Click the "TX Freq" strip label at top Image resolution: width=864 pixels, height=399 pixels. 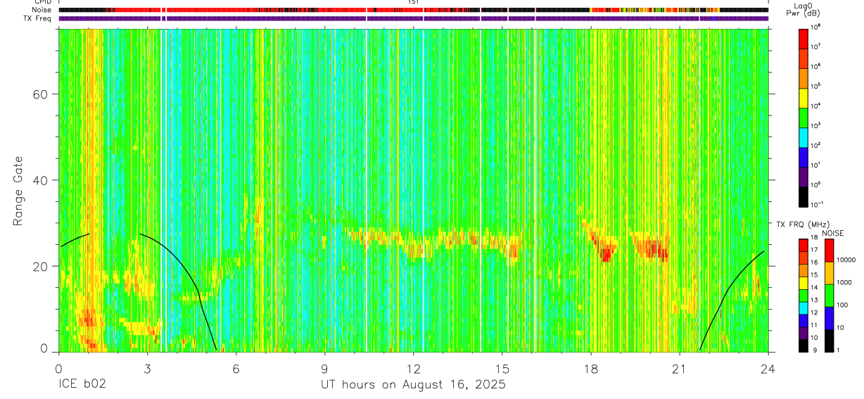38,18
